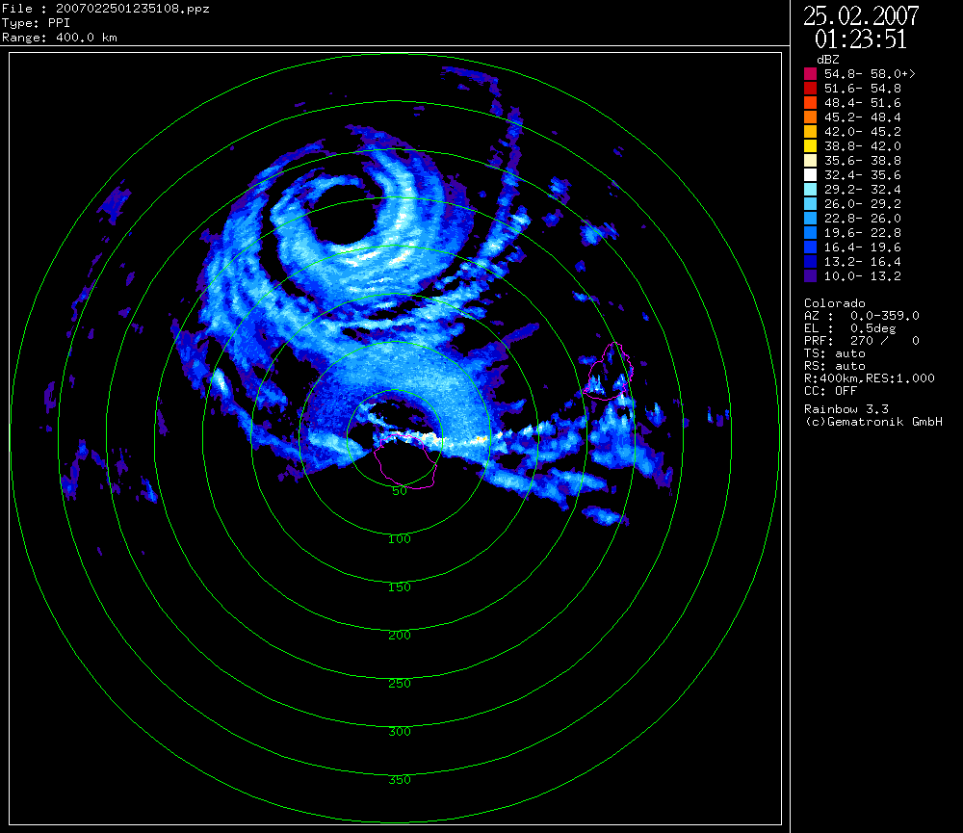The image size is (963, 833).
Task: Click the 01:23:51 time display
Action: [861, 39]
